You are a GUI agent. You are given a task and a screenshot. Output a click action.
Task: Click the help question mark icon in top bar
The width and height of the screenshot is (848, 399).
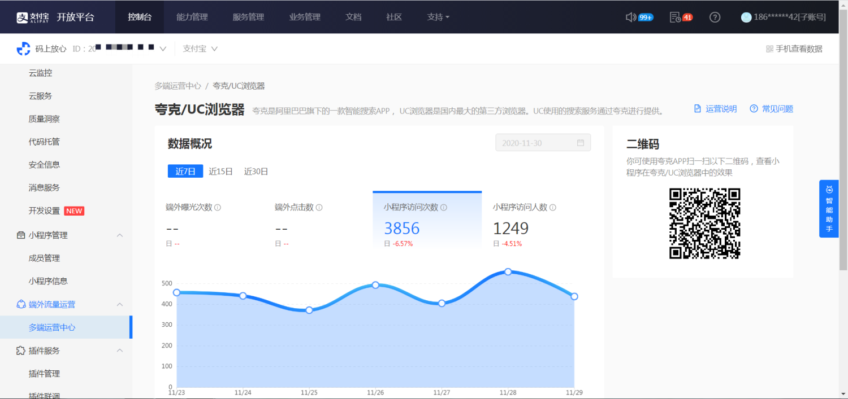(x=715, y=17)
